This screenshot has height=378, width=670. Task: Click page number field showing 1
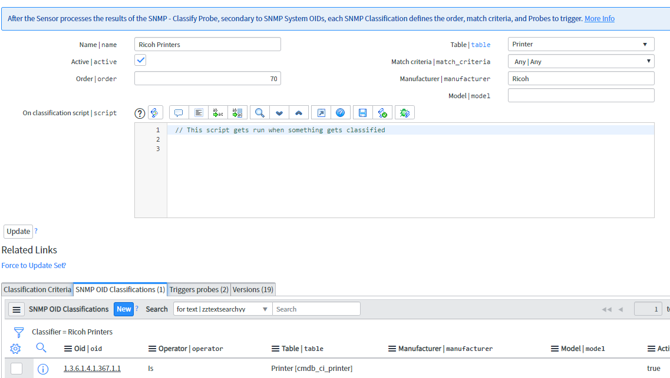point(648,309)
